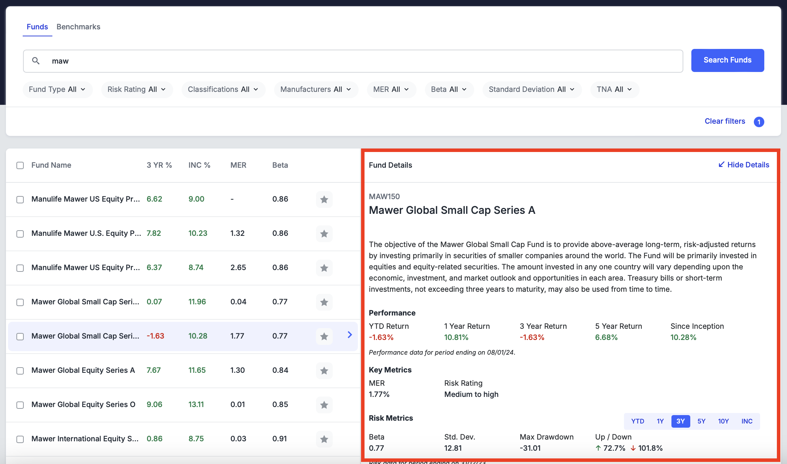Image resolution: width=787 pixels, height=464 pixels.
Task: Check the Mawer Global Small Cap -1.63 row
Action: 20,336
